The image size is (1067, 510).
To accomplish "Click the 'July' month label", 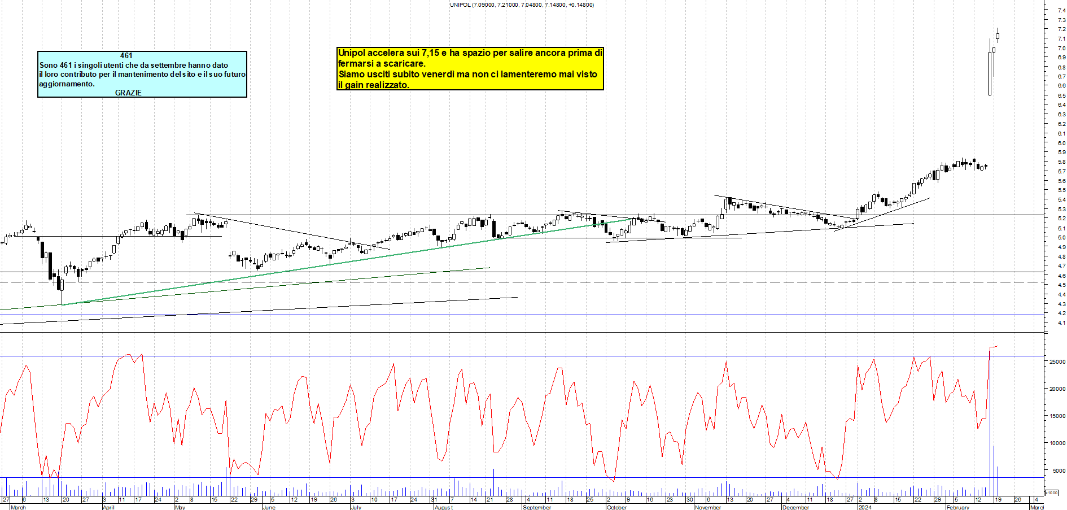I will click(356, 507).
